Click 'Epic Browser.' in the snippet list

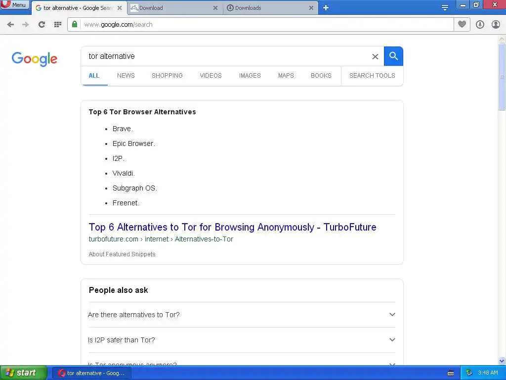133,143
